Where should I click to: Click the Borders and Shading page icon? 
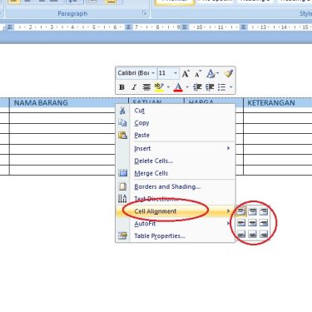122,186
